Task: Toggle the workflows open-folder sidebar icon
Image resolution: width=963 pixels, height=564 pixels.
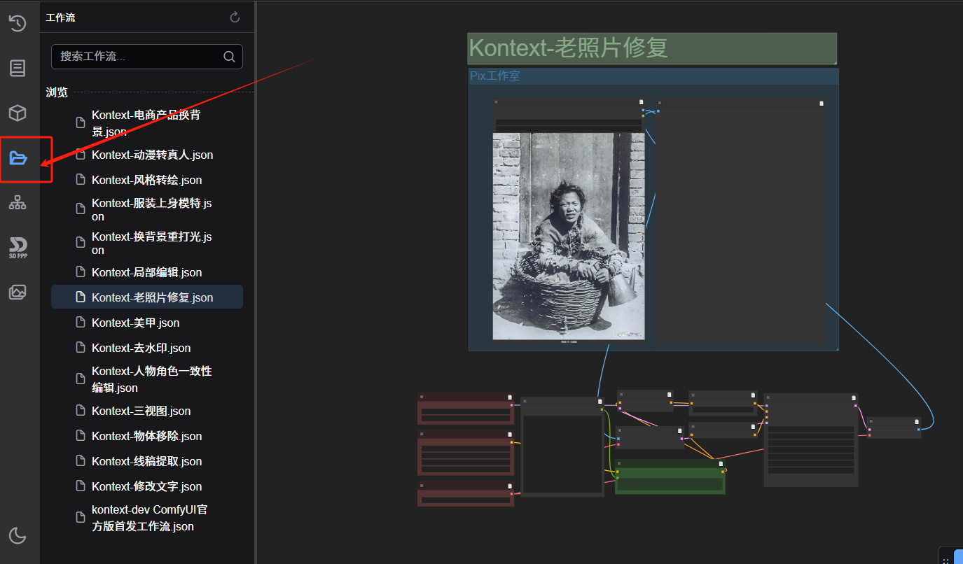Action: point(18,158)
